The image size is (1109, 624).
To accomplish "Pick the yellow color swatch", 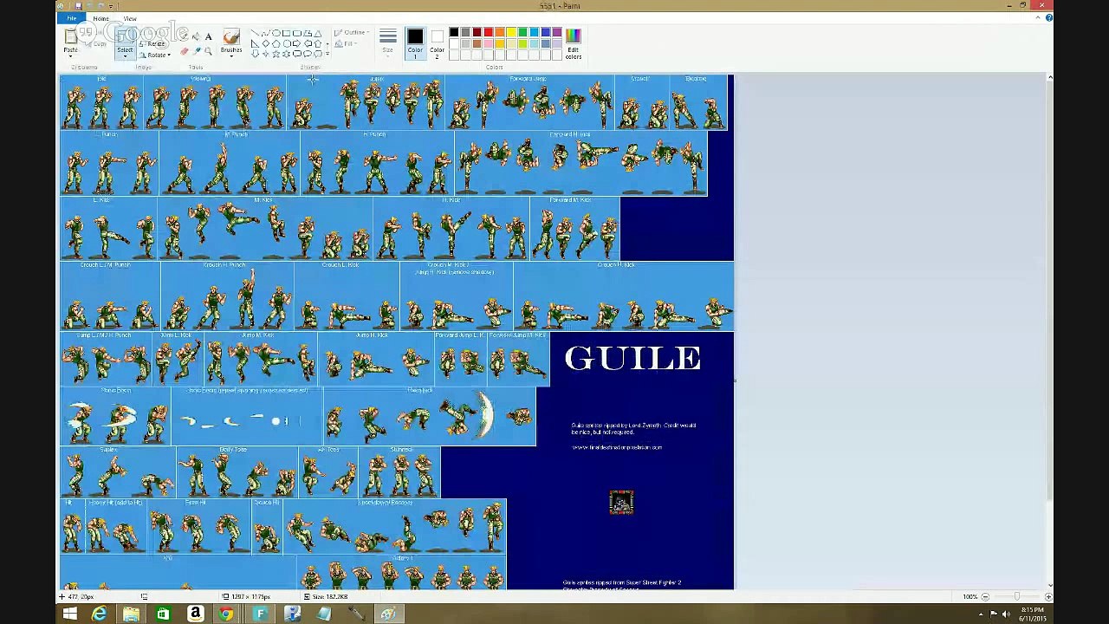I will tap(511, 32).
